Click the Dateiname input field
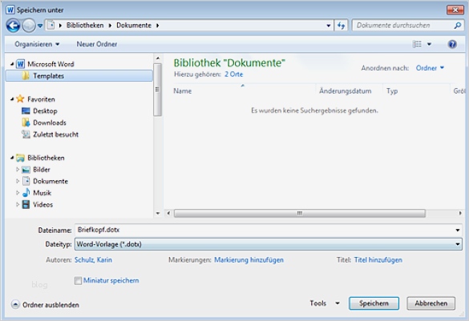Viewport: 469px width, 321px height. (x=264, y=230)
